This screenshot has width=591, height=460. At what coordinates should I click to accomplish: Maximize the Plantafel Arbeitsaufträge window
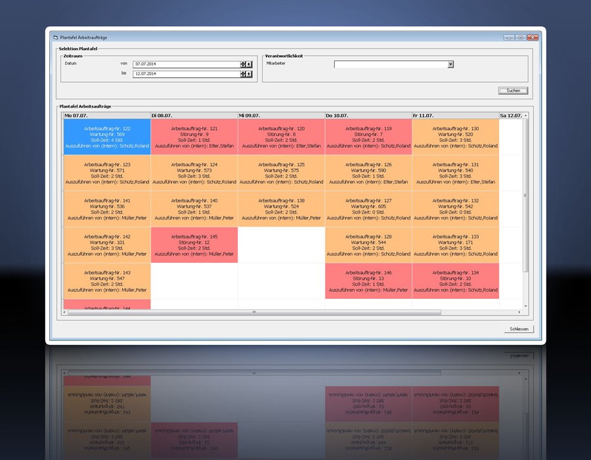click(521, 37)
